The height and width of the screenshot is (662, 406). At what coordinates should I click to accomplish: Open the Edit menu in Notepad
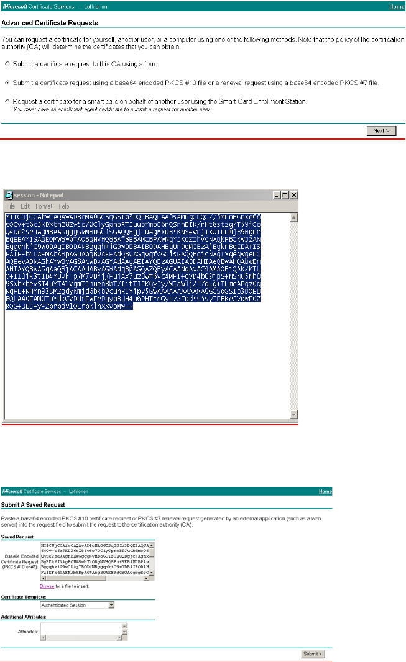(25, 206)
